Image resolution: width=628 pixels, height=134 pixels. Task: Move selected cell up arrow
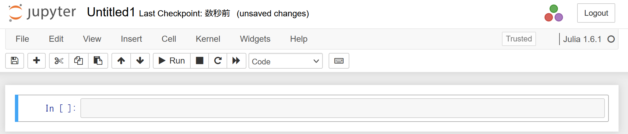(x=121, y=61)
